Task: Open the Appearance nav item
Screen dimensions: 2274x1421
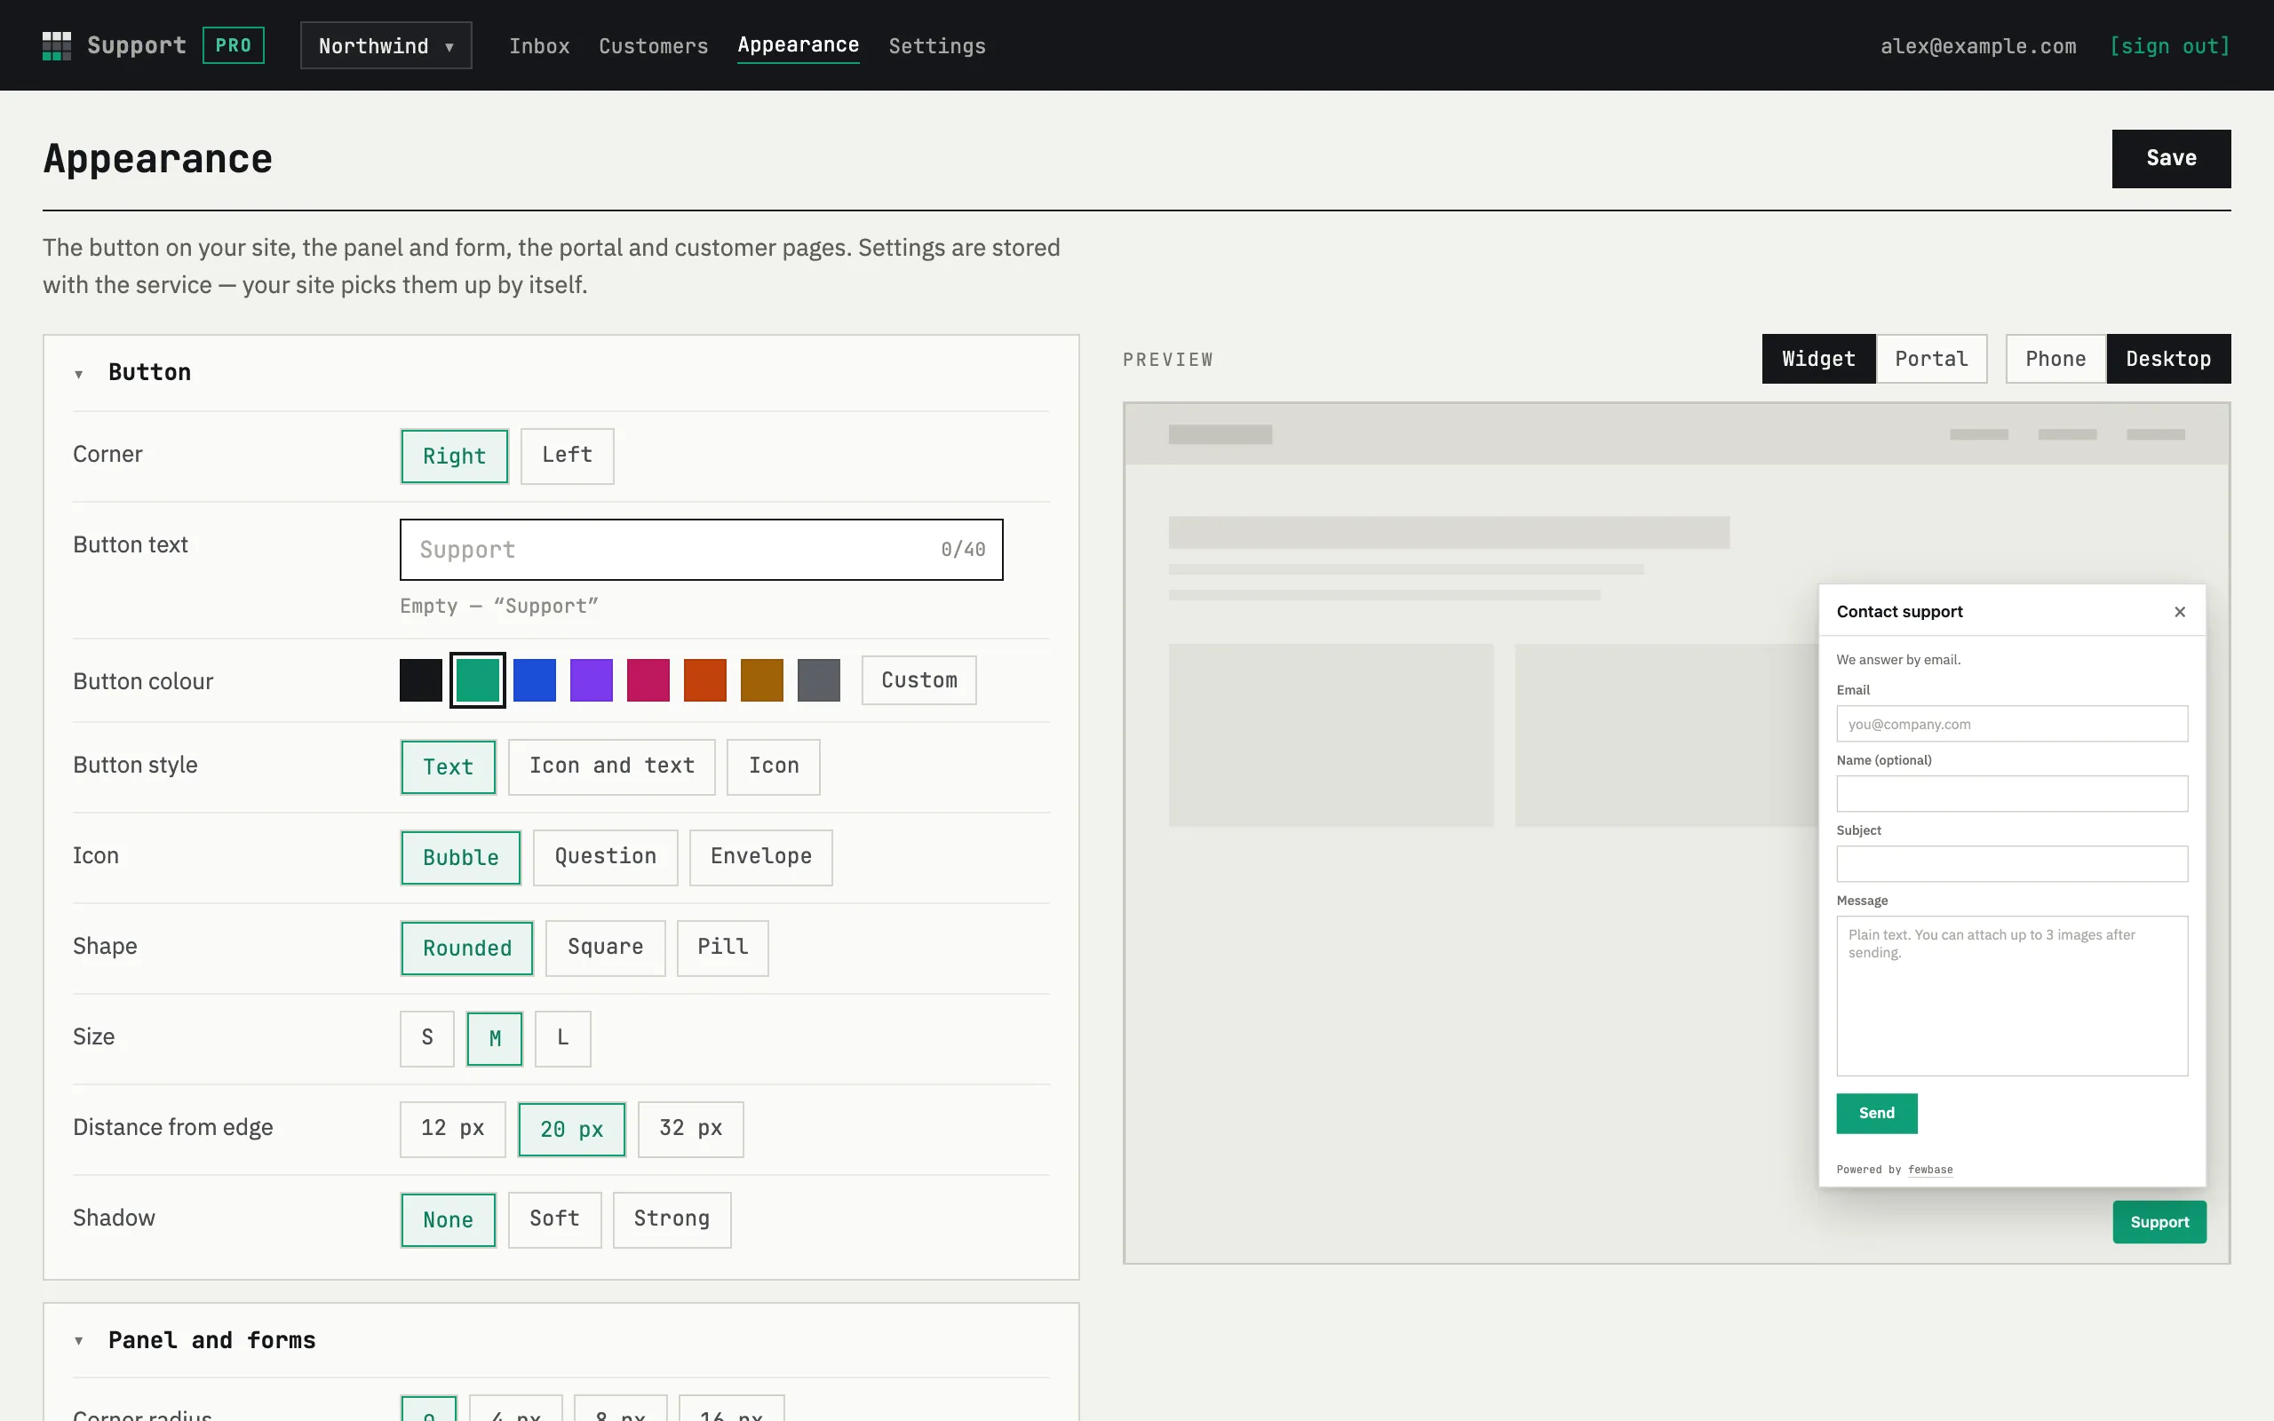Action: tap(798, 45)
